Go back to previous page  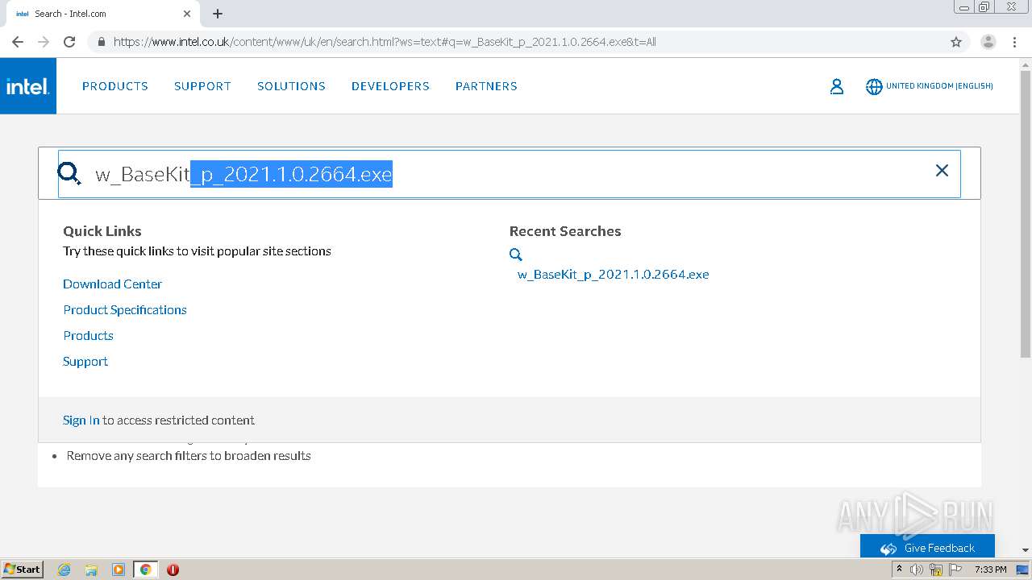coord(18,42)
